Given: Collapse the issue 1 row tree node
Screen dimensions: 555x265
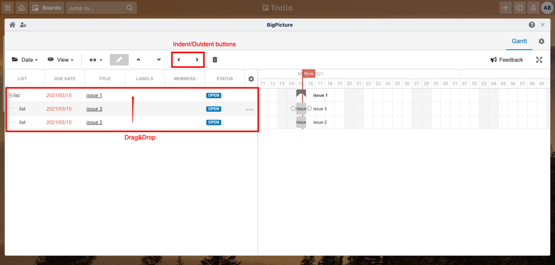Looking at the screenshot, I should 10,95.
